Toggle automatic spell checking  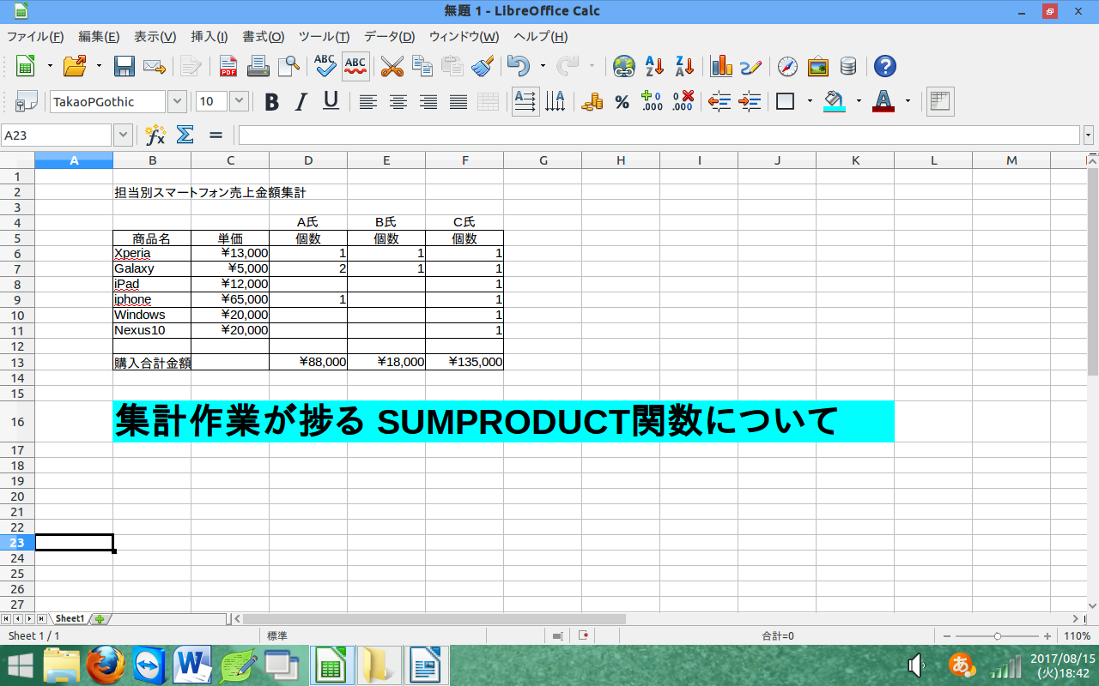coord(355,66)
